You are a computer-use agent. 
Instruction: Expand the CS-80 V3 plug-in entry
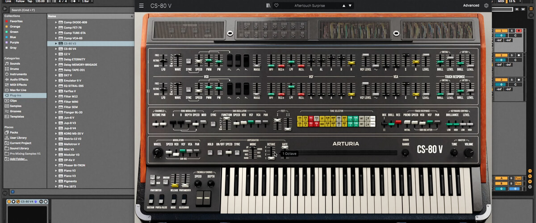[x=56, y=43]
